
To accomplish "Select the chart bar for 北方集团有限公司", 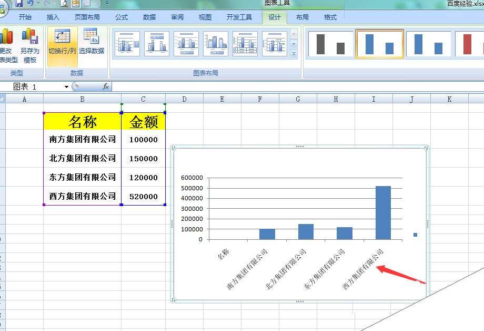I will pos(306,232).
